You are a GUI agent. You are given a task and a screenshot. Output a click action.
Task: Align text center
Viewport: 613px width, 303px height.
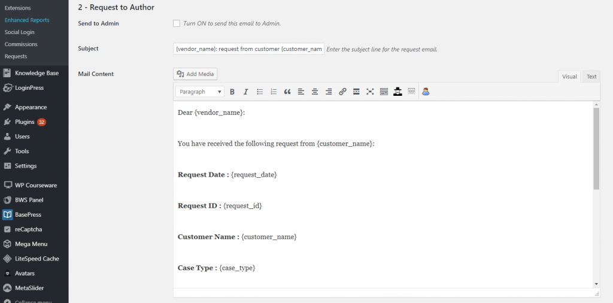tap(315, 92)
